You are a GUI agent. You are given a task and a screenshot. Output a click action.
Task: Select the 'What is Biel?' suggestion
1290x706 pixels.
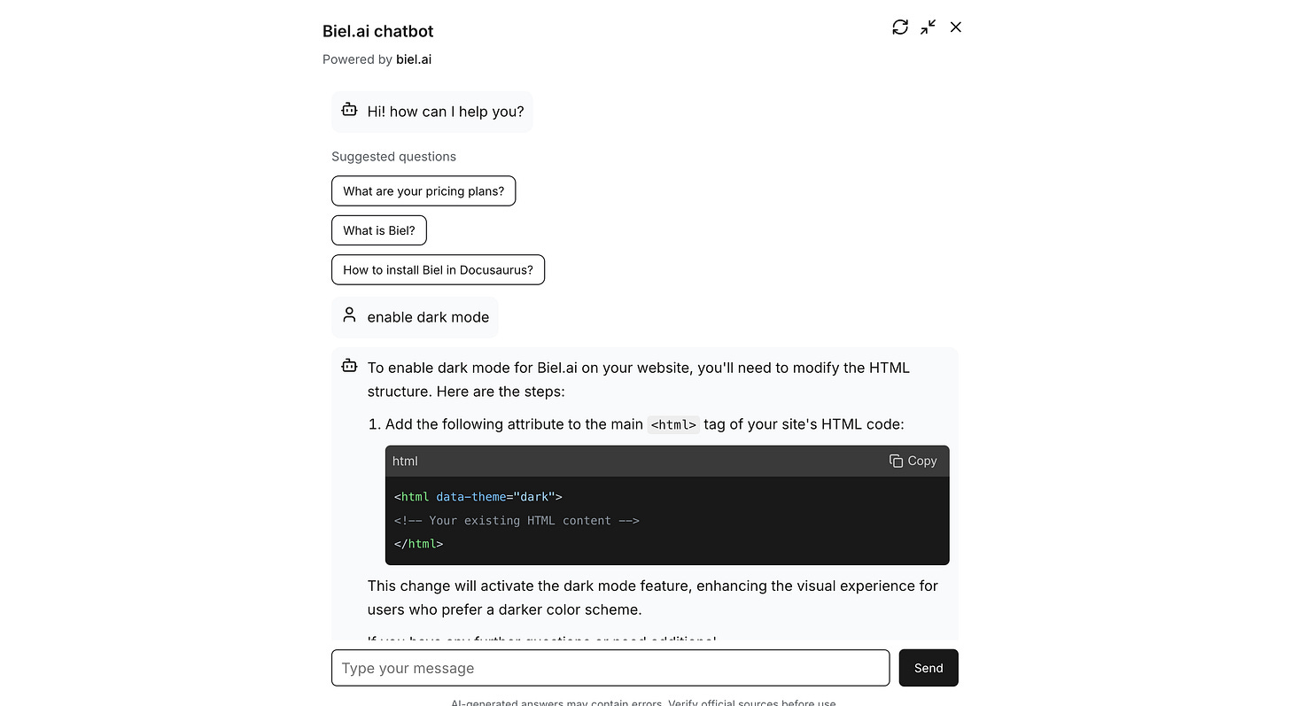(x=378, y=229)
